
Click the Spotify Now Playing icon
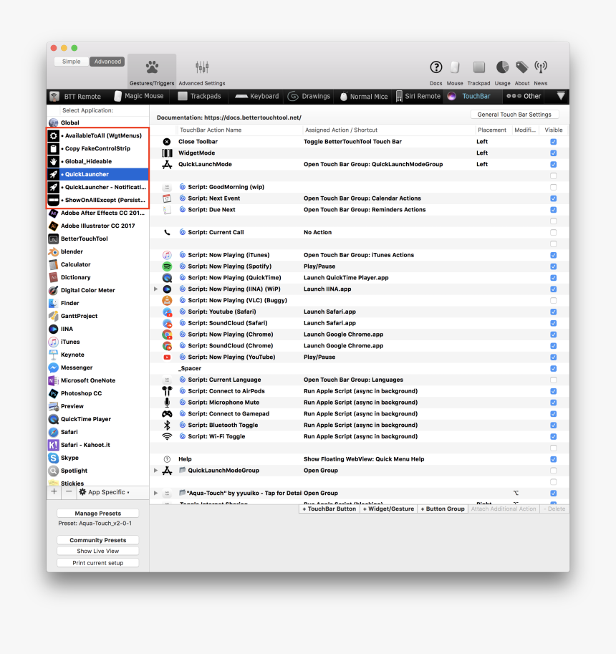[x=167, y=266]
